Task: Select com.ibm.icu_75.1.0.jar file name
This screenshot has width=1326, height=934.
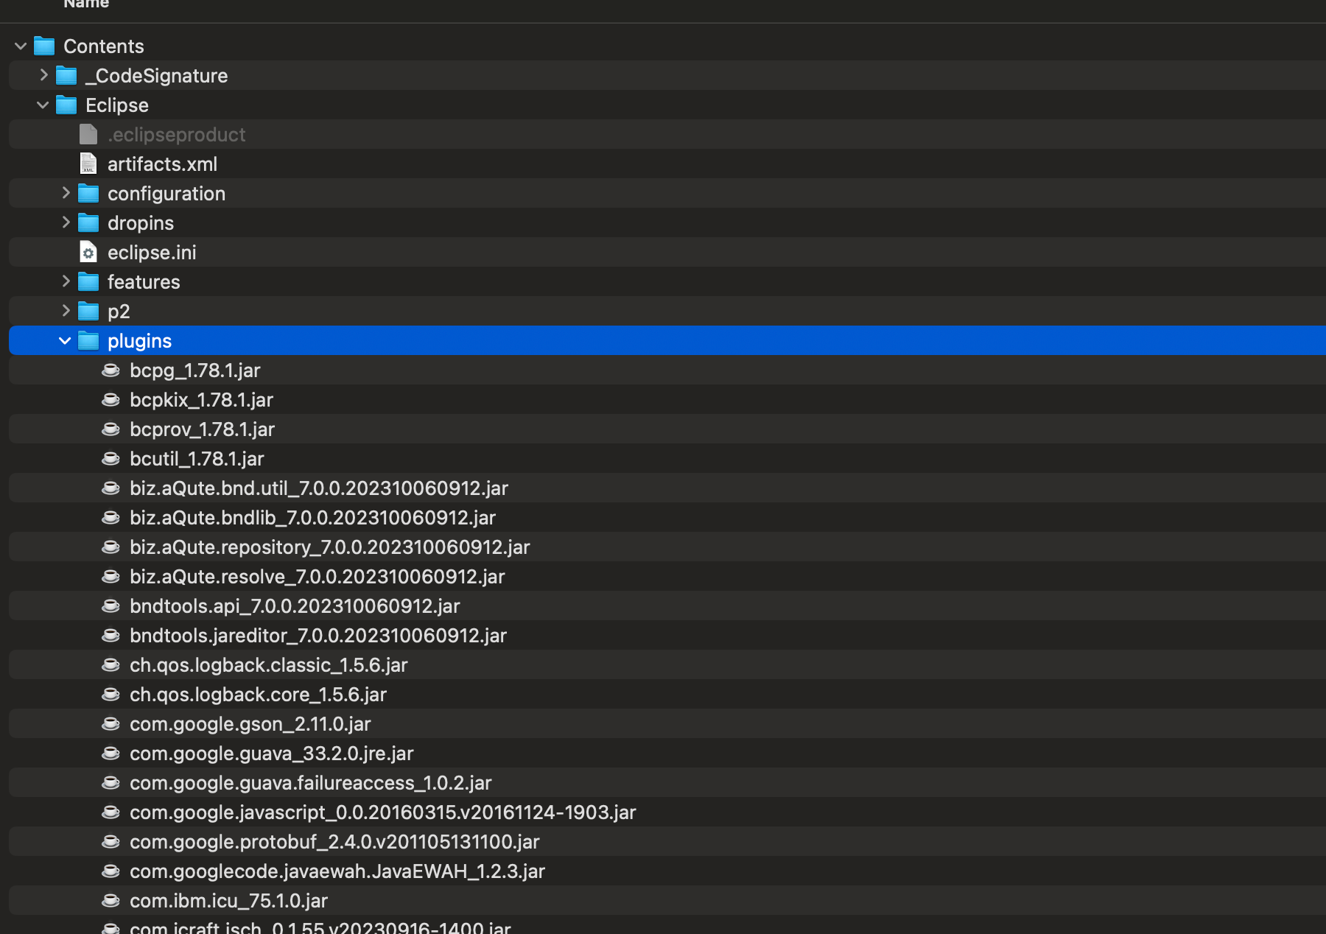Action: [x=228, y=901]
